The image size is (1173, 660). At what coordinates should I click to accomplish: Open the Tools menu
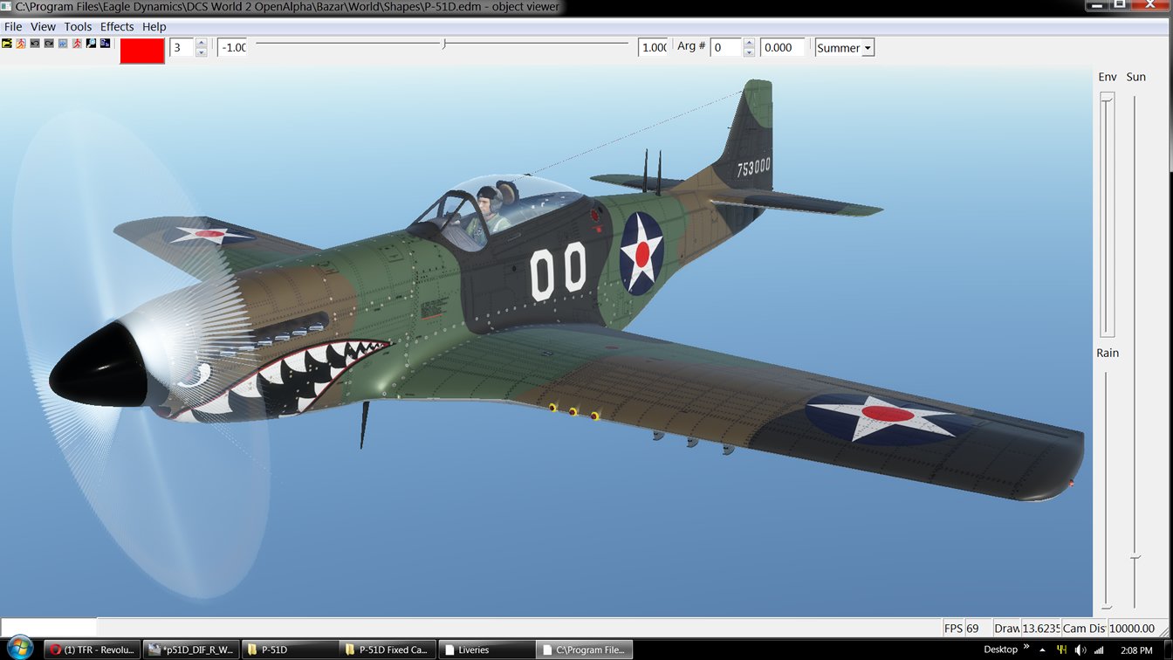coord(78,26)
